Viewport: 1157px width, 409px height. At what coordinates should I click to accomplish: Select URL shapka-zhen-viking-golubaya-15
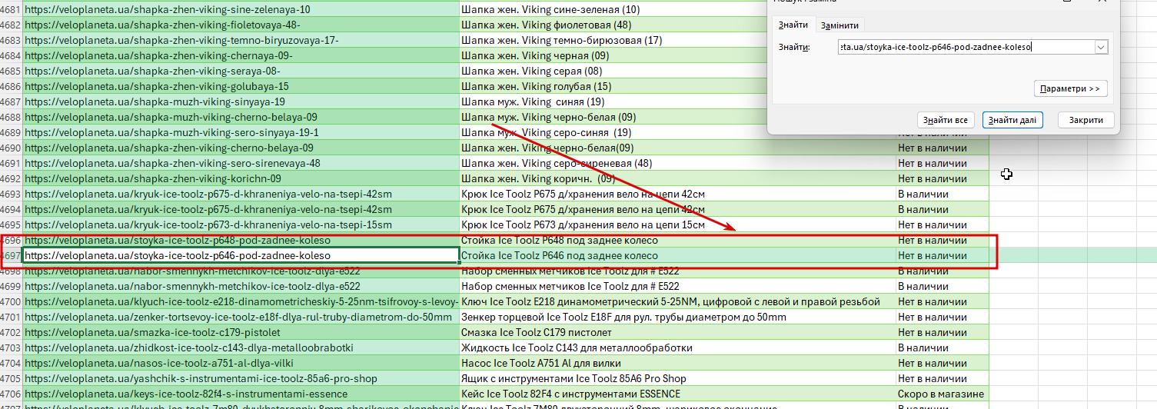tap(241, 86)
